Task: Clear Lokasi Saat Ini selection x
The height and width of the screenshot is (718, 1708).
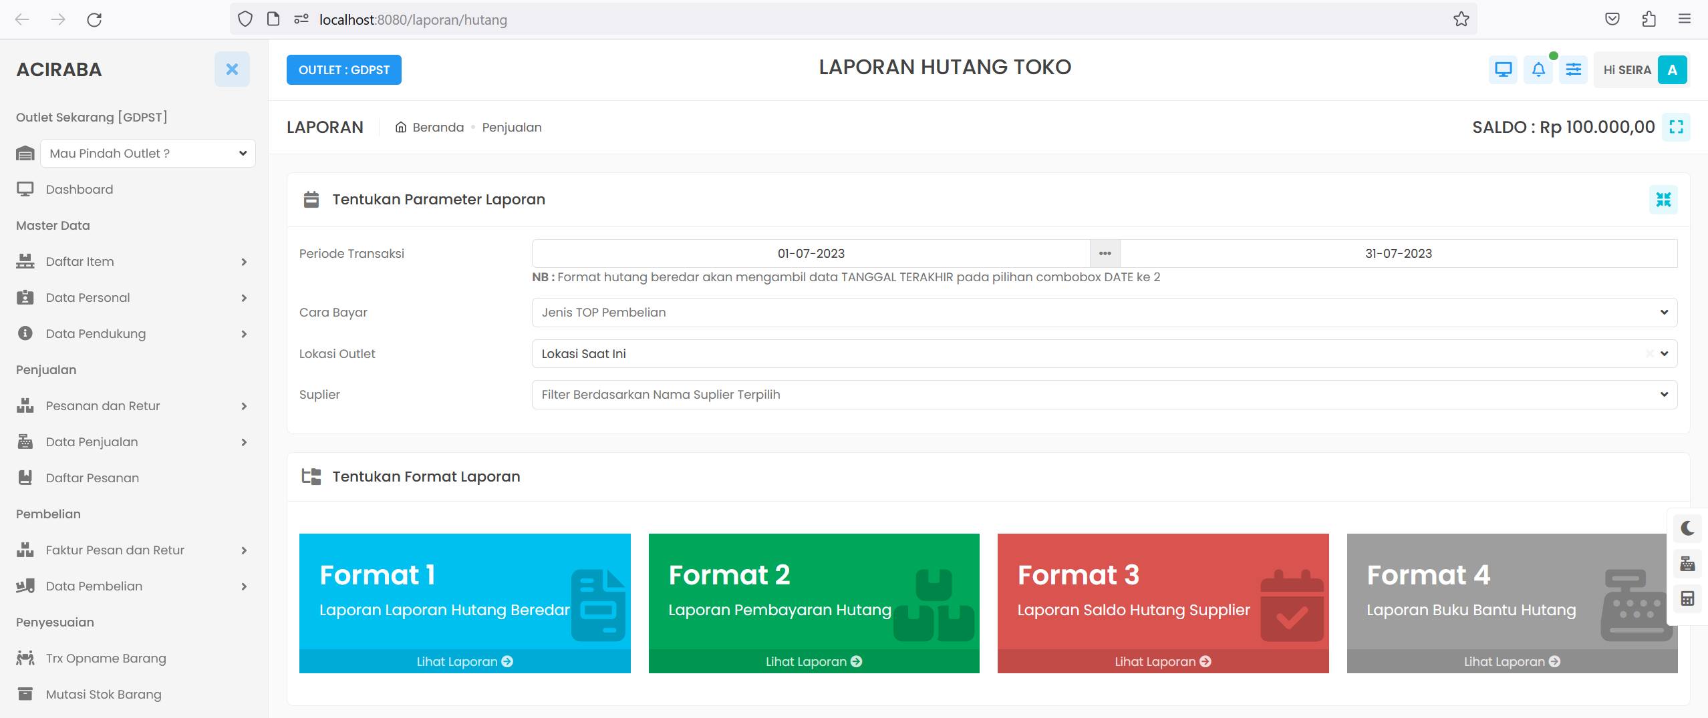Action: coord(1649,353)
